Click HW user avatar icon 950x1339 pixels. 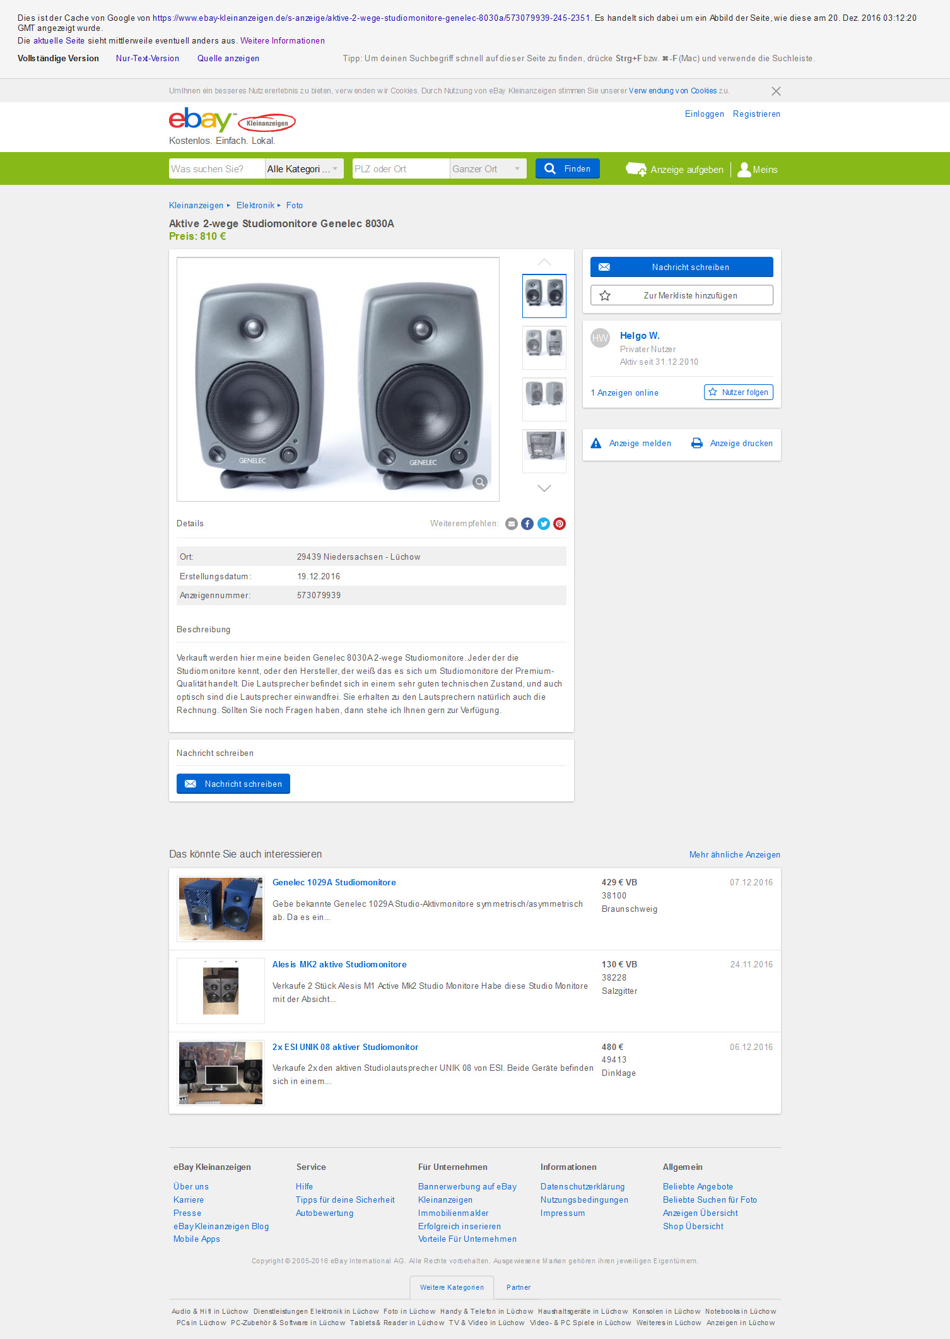pyautogui.click(x=600, y=338)
